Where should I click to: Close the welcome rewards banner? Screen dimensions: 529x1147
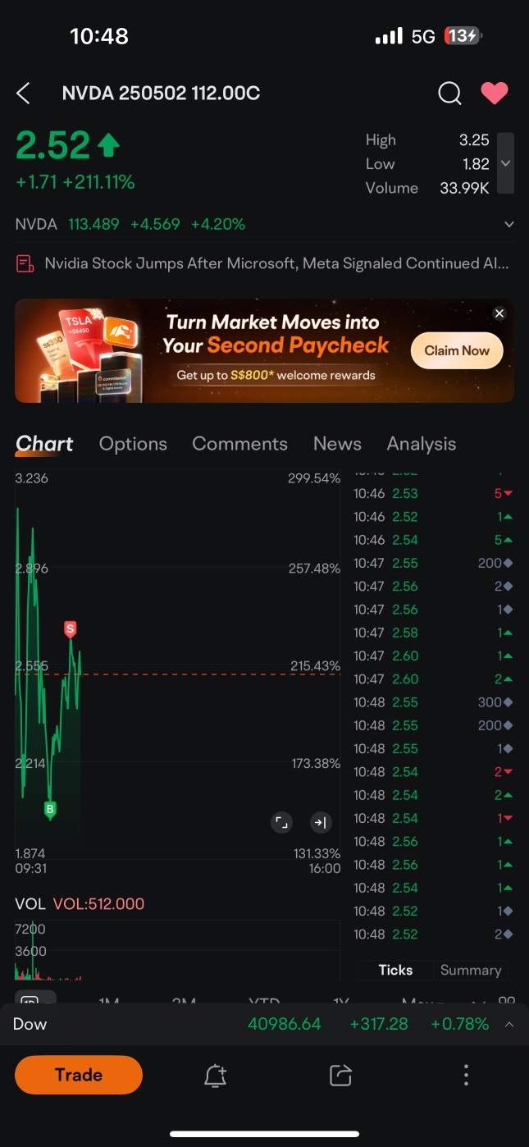pos(499,313)
